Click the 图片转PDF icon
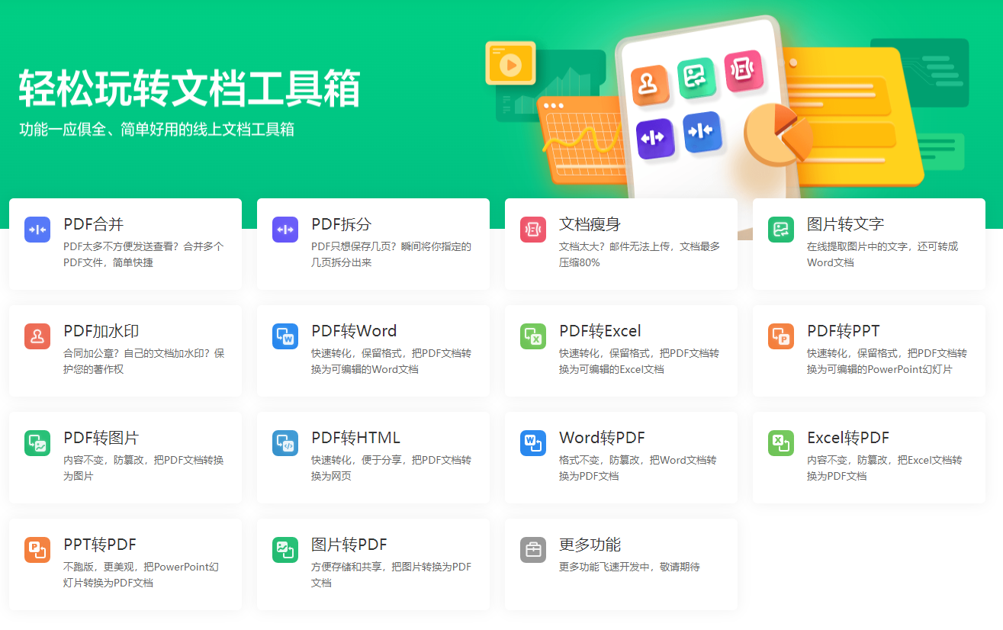Screen dimensions: 1003x630 click(285, 550)
